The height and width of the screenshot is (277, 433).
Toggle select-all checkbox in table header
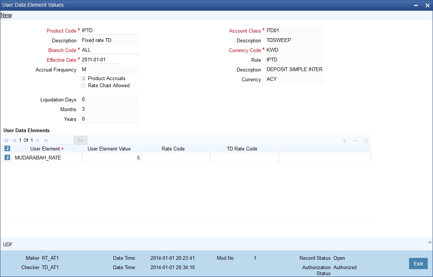(7, 149)
